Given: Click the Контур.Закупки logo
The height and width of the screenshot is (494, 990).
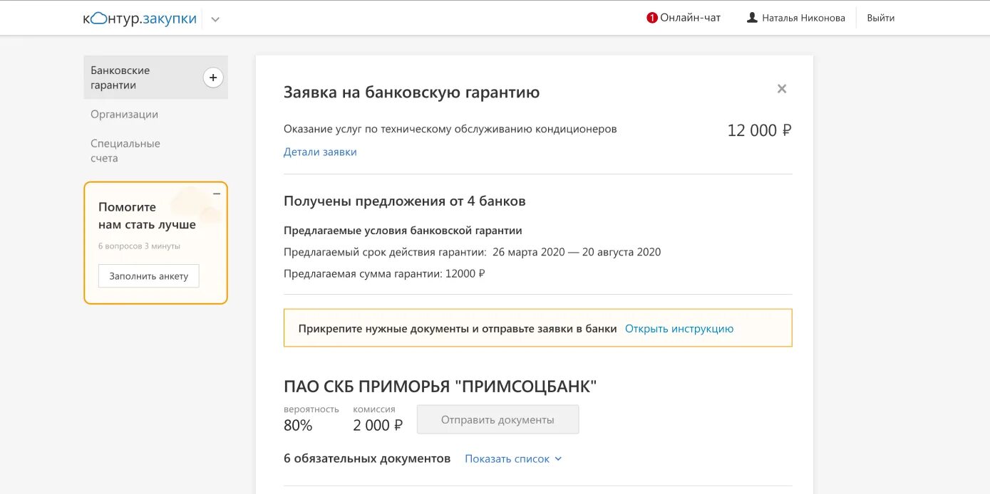Looking at the screenshot, I should 139,17.
